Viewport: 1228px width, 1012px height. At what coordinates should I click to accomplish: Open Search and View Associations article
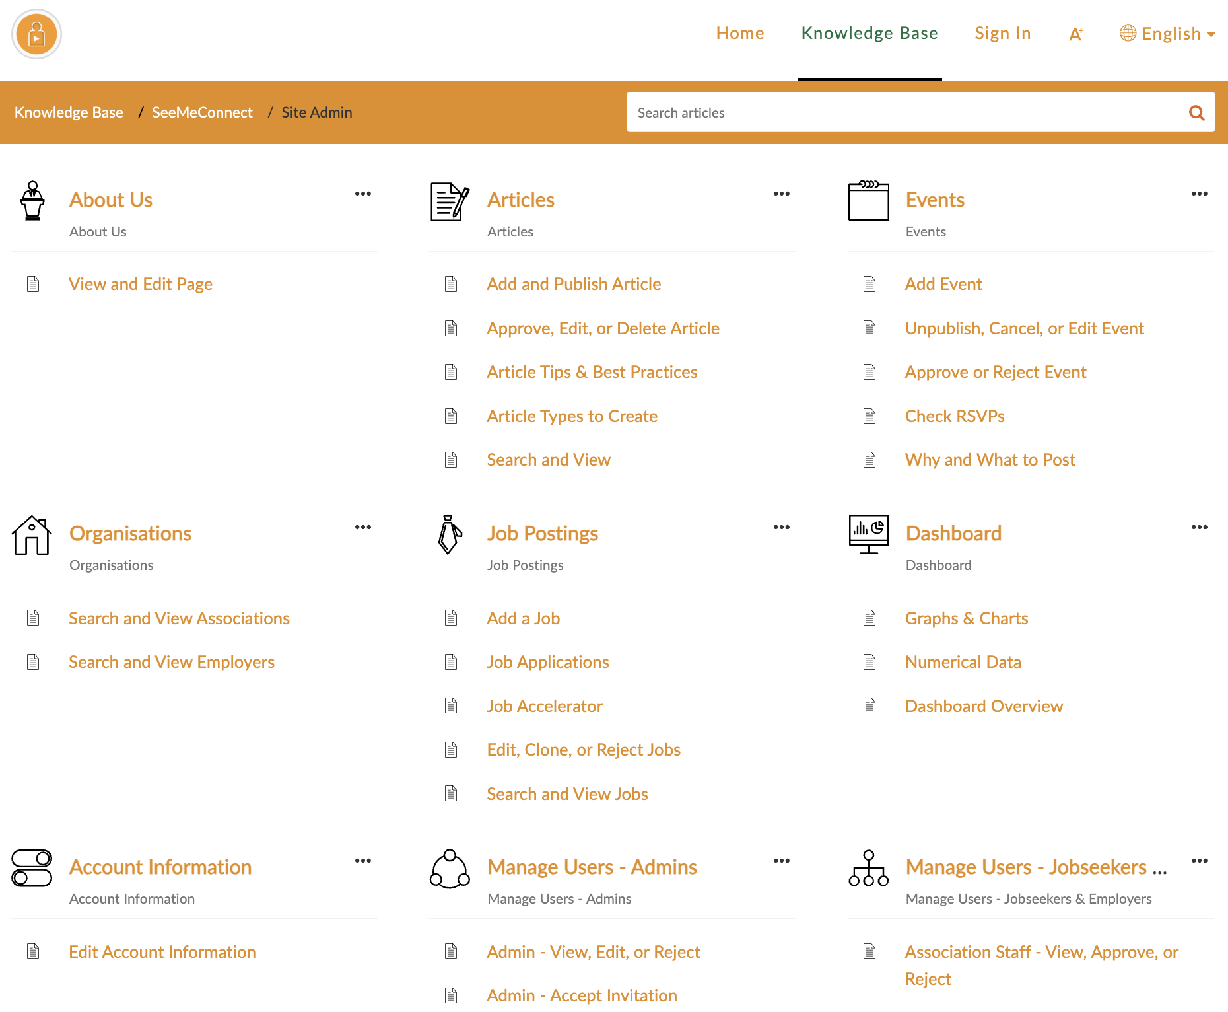[179, 618]
